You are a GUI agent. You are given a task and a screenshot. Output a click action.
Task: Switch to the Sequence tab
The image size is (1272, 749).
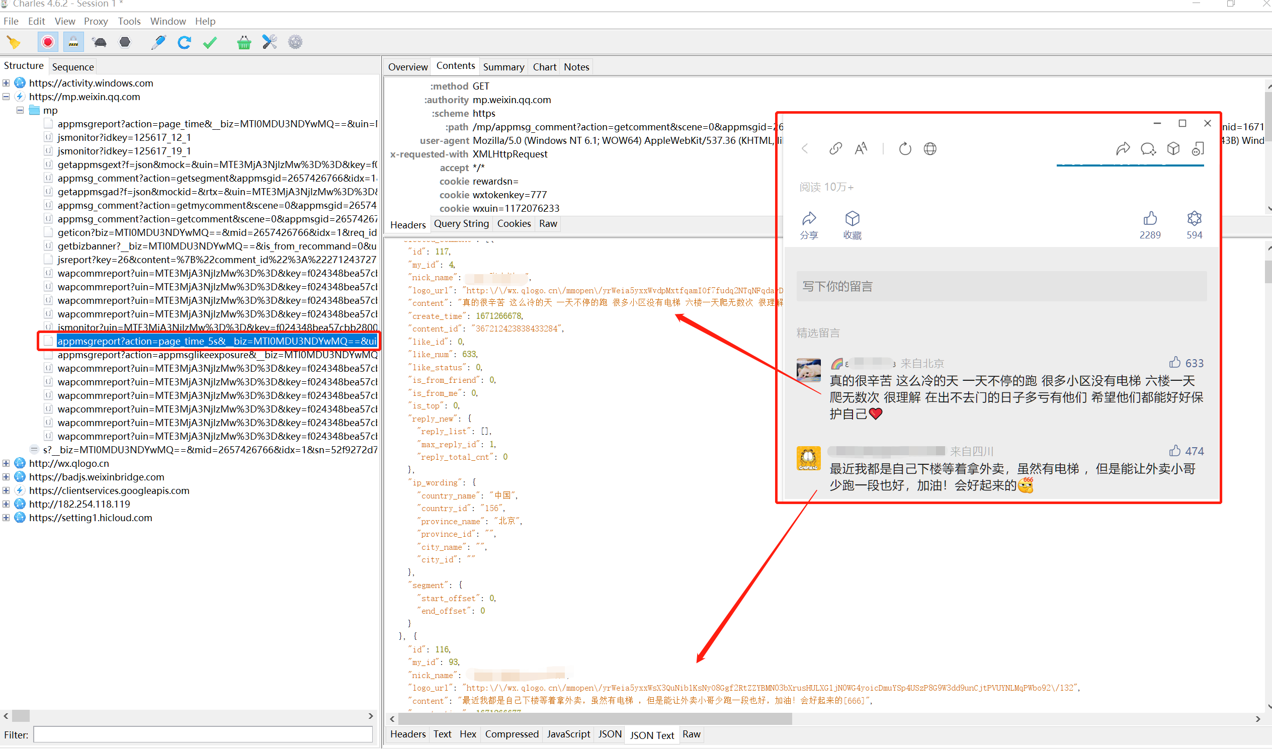pyautogui.click(x=73, y=66)
